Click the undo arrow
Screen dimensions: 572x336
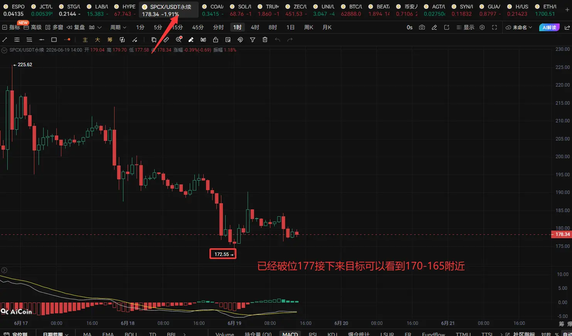click(x=277, y=40)
